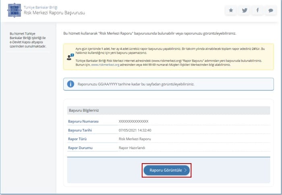Click the user info icon in yellow notice
The image size is (282, 195).
(x=70, y=56)
